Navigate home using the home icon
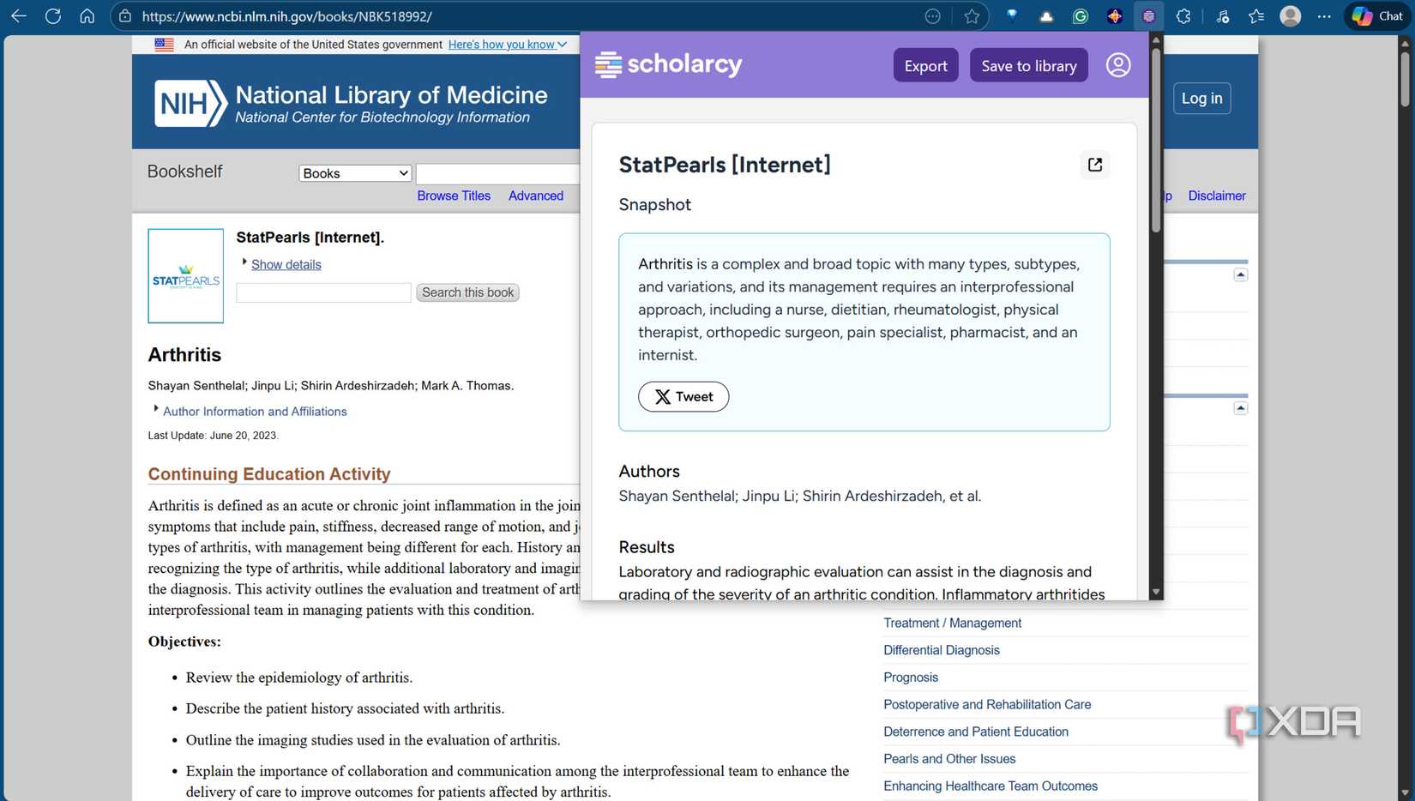This screenshot has height=801, width=1415. (x=87, y=15)
